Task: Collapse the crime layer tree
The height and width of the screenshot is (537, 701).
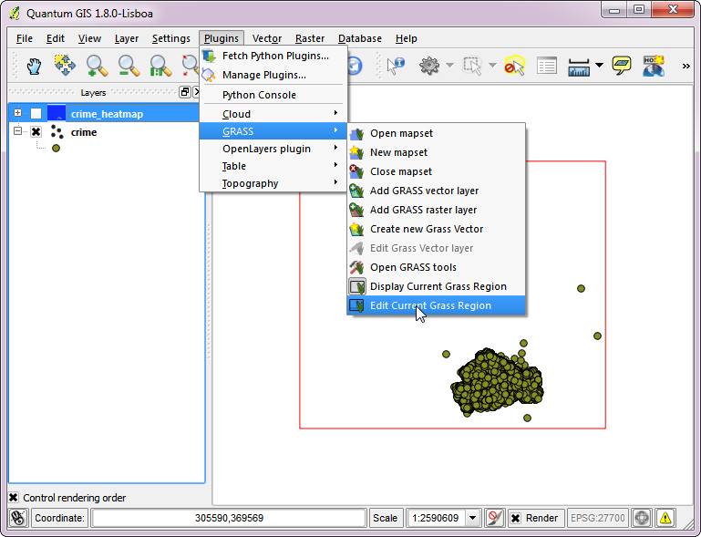Action: pyautogui.click(x=17, y=131)
